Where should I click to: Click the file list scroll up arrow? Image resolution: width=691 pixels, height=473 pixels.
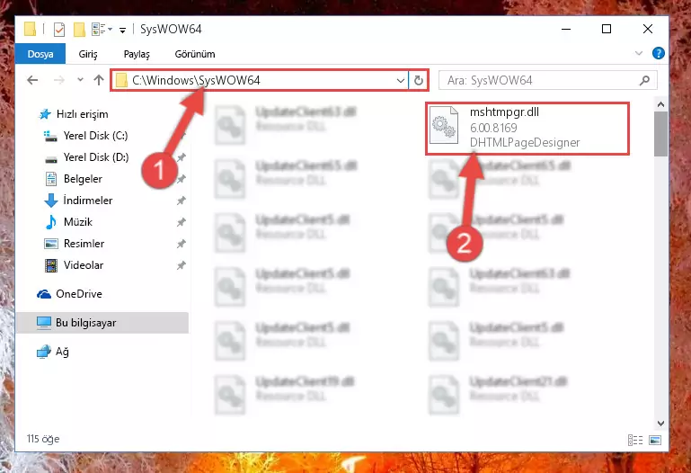[660, 104]
